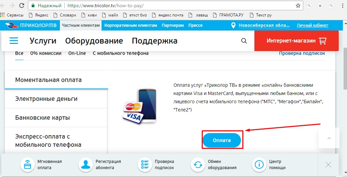Open Обмен оборудования quick link icon
The image size is (347, 177).
point(198,165)
